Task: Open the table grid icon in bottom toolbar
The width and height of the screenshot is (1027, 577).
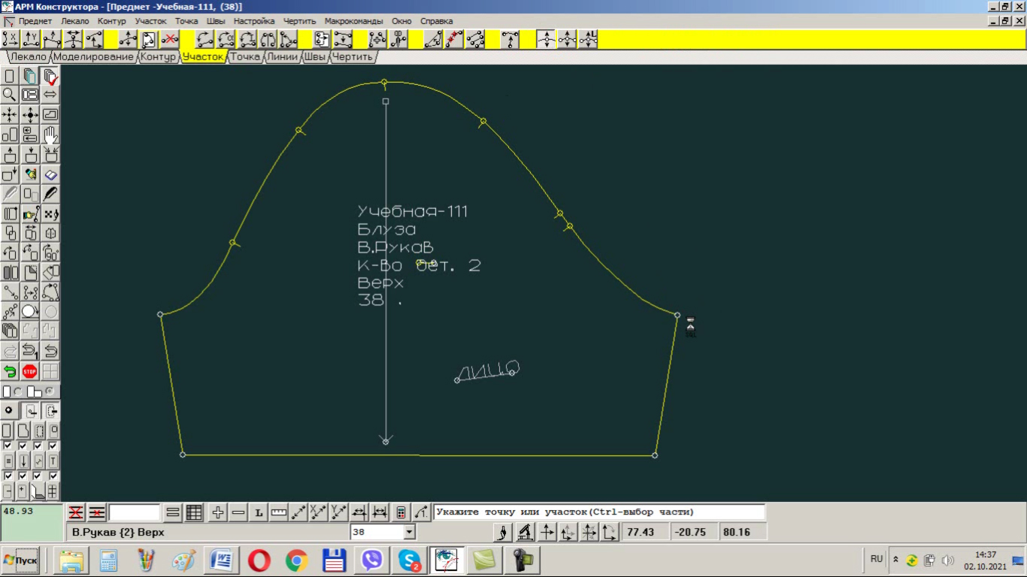Action: tap(194, 512)
